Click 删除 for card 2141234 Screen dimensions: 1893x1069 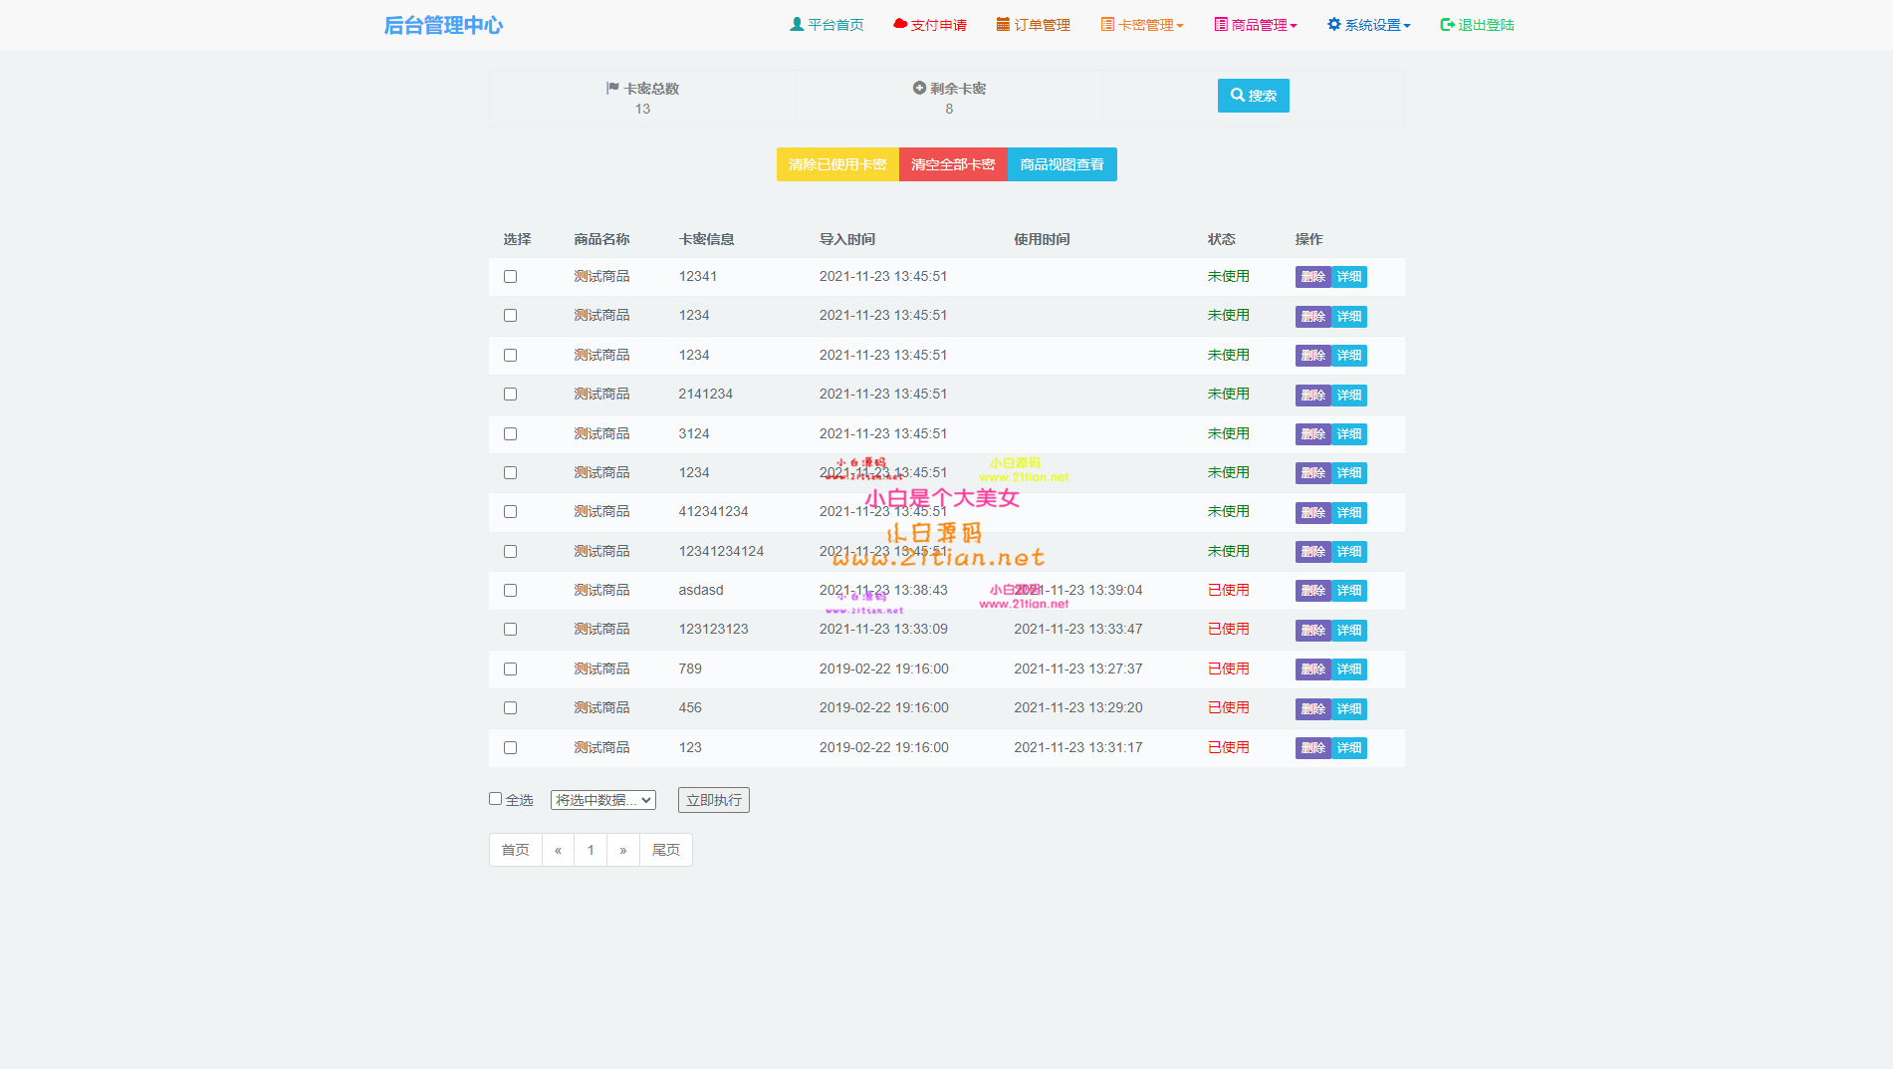1313,395
